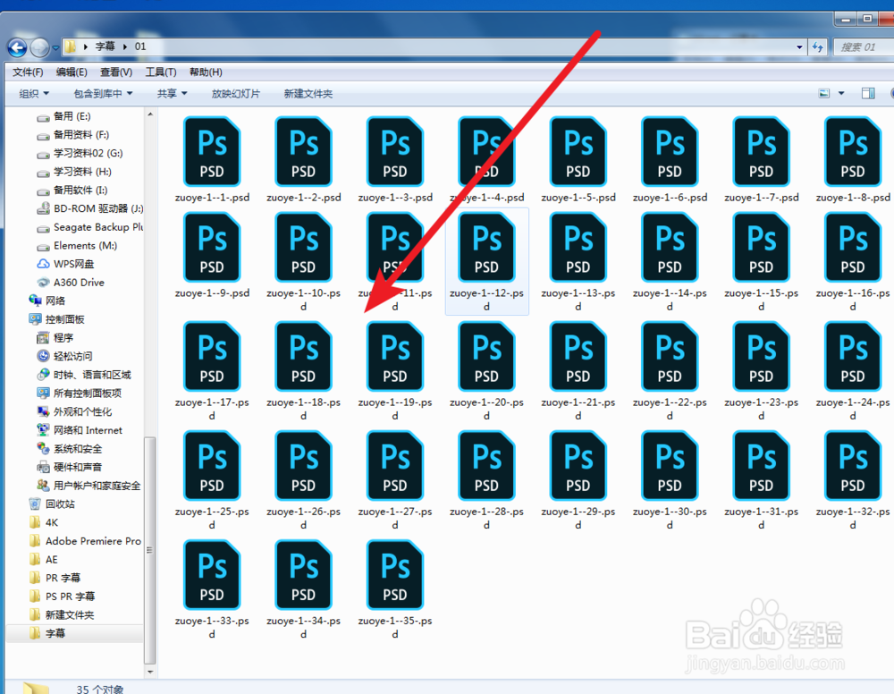Select the zuoye-1--21-.psd file icon
Image resolution: width=894 pixels, height=694 pixels.
[578, 357]
